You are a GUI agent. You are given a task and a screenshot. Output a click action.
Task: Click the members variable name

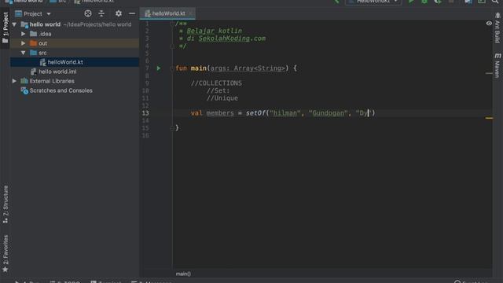click(x=220, y=113)
